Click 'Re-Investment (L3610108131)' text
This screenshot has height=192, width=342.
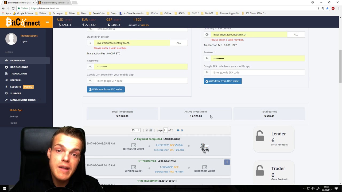coord(158,181)
